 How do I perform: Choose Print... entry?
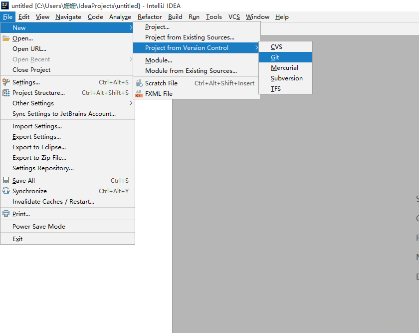click(x=67, y=214)
